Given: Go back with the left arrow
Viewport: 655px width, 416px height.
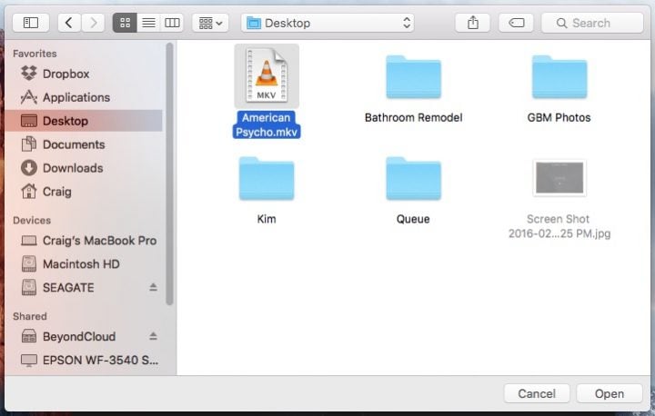Looking at the screenshot, I should (69, 23).
